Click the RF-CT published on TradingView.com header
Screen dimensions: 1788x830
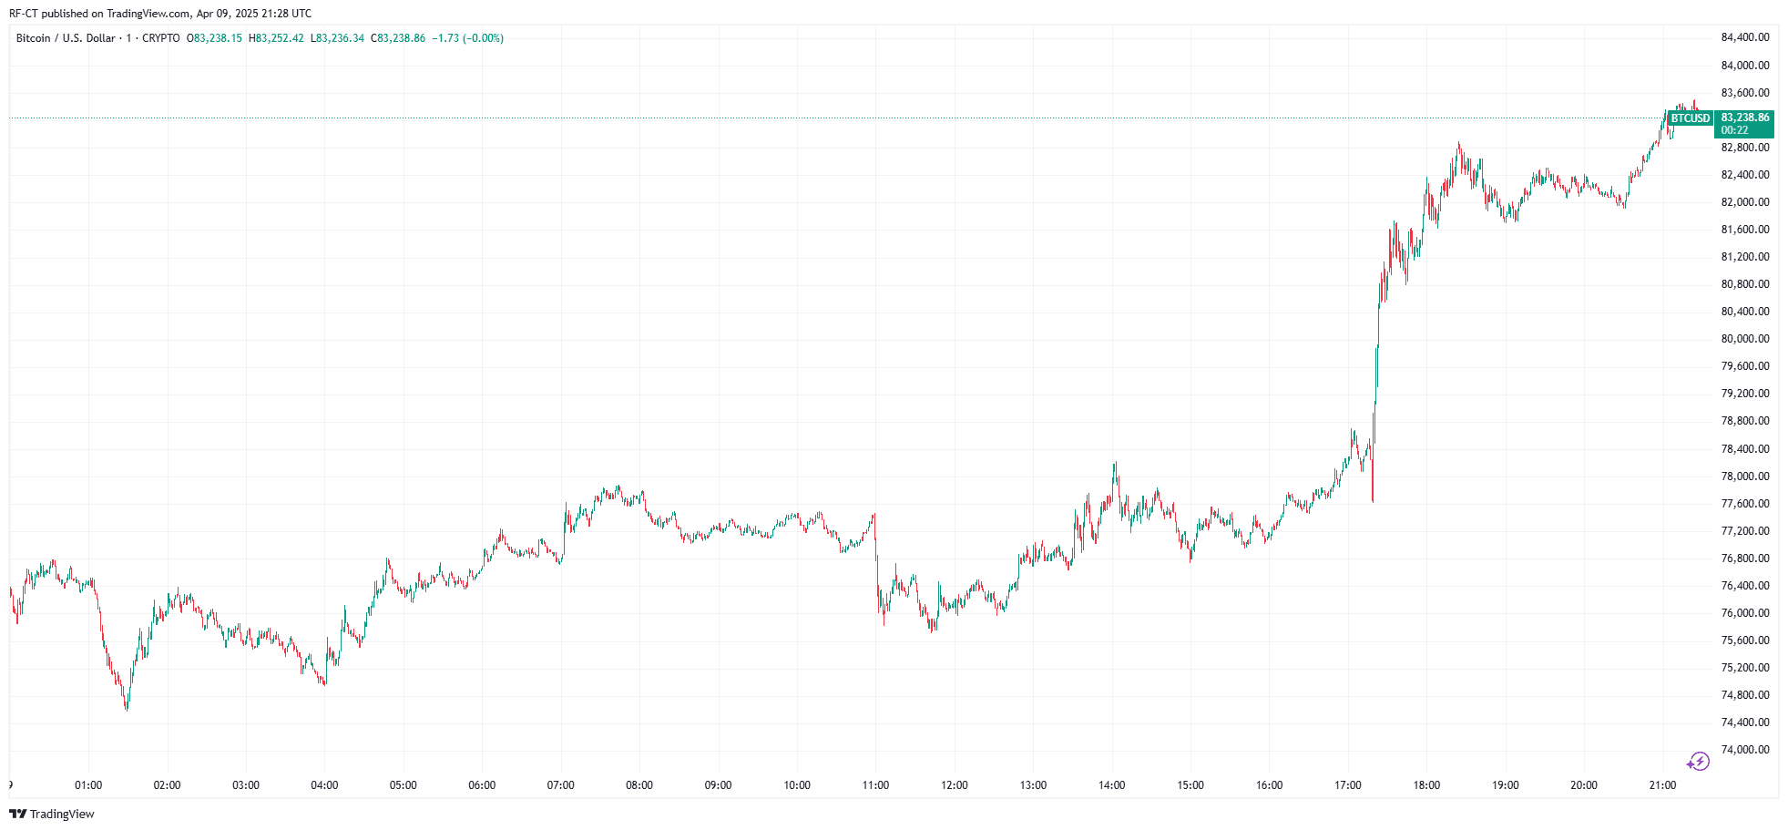click(159, 14)
